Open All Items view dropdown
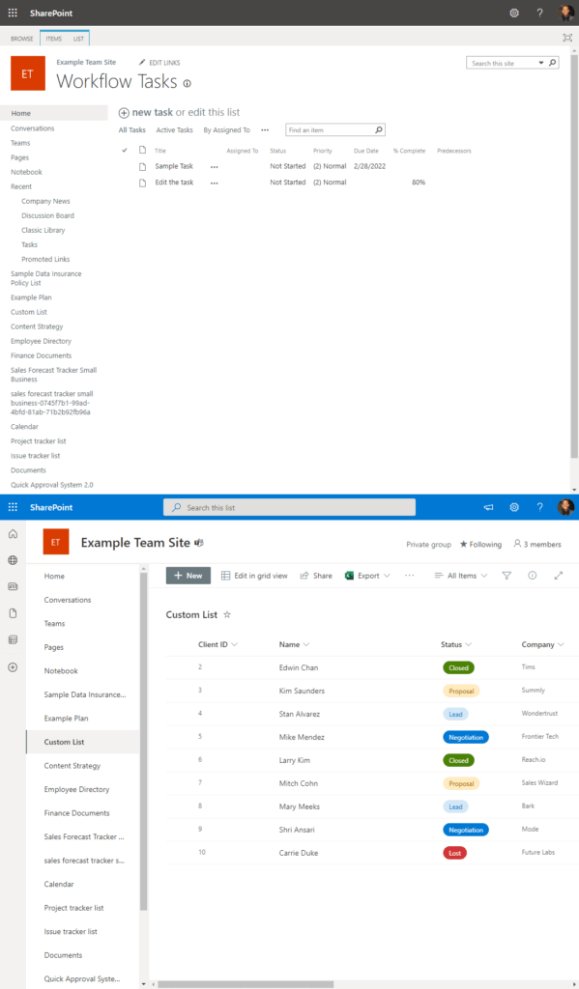579x989 pixels. (x=461, y=576)
